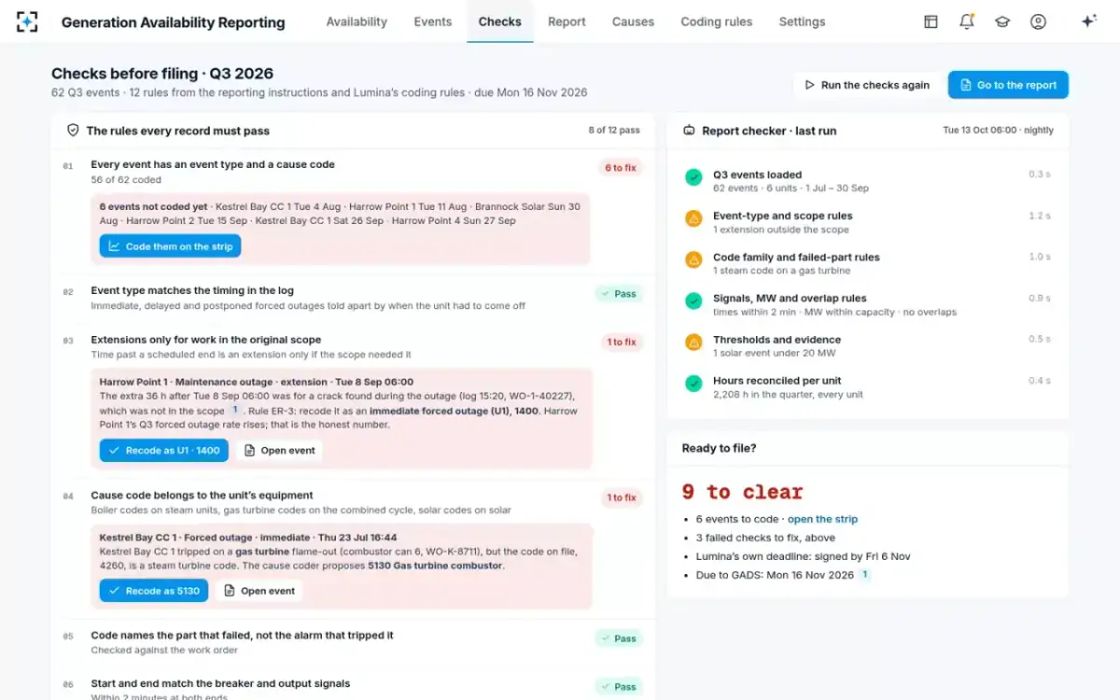Viewport: 1120px width, 700px height.
Task: Open the Causes tab
Action: point(633,21)
